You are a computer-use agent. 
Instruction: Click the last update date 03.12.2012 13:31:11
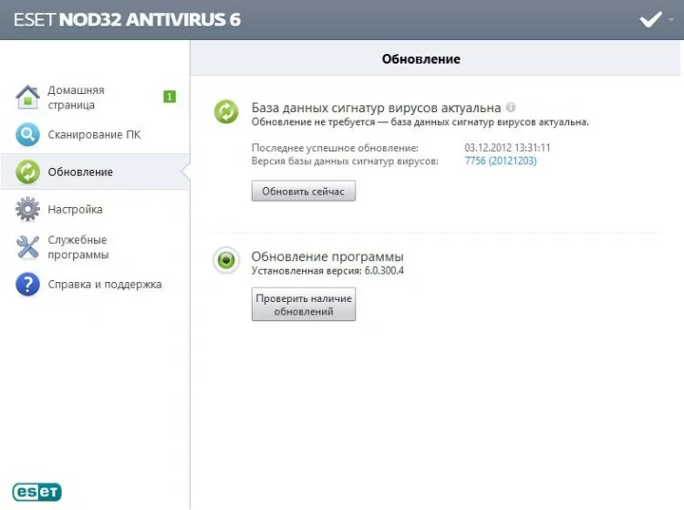click(507, 148)
